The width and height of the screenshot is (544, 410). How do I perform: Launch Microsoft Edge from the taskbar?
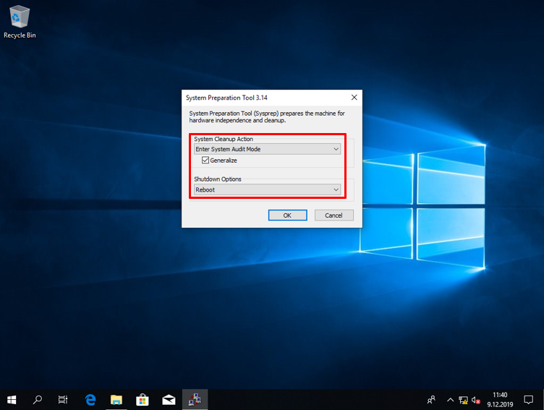pos(90,400)
